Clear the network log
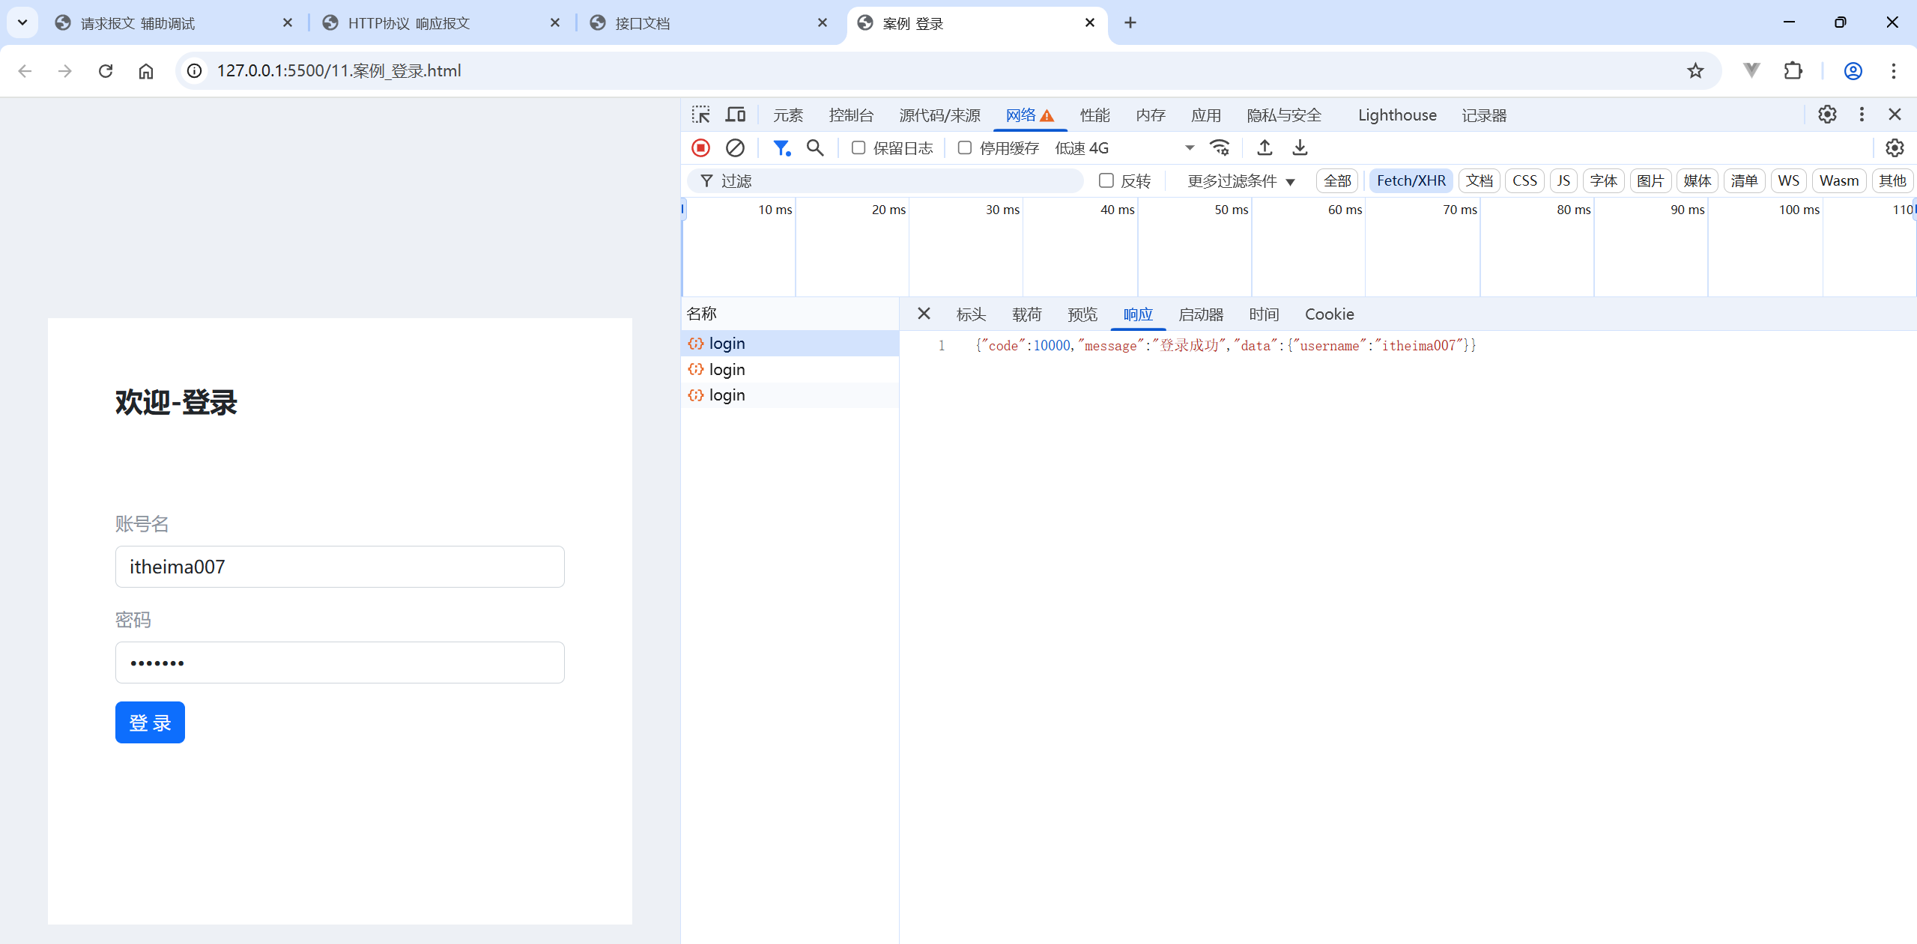The image size is (1917, 944). [735, 148]
